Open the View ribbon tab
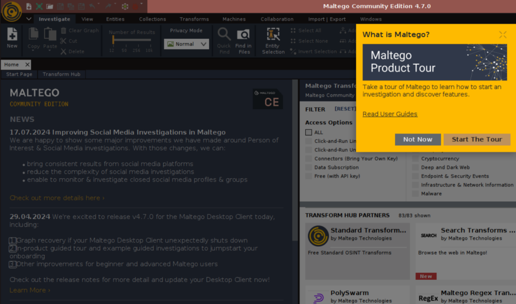This screenshot has width=516, height=304. coord(87,19)
